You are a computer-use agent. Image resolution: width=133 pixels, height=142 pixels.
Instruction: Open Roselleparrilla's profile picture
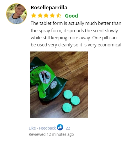click(16, 14)
